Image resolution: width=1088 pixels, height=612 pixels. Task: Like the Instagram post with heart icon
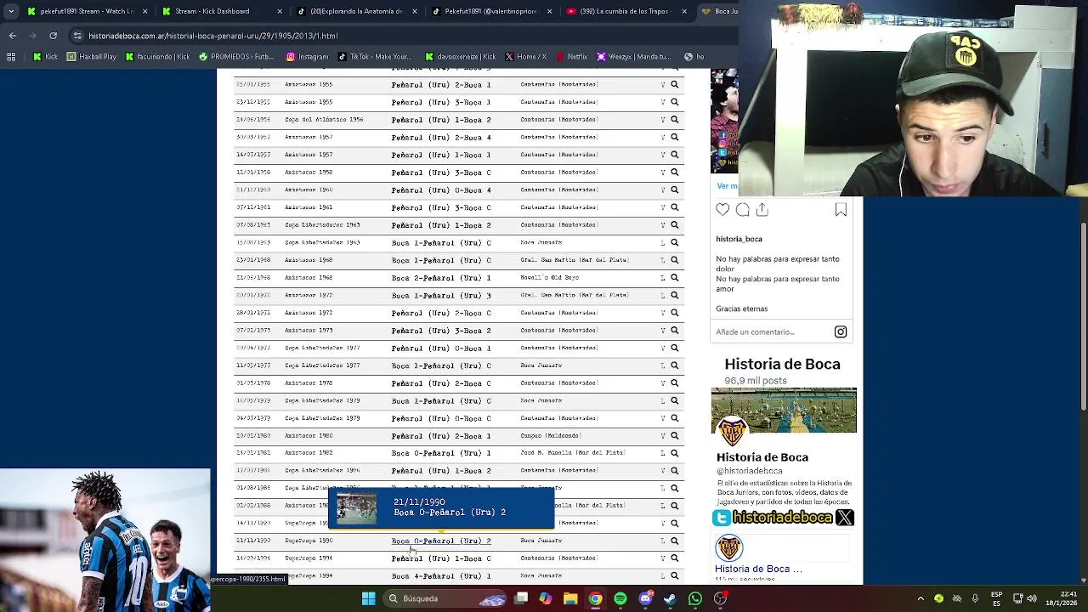click(722, 209)
